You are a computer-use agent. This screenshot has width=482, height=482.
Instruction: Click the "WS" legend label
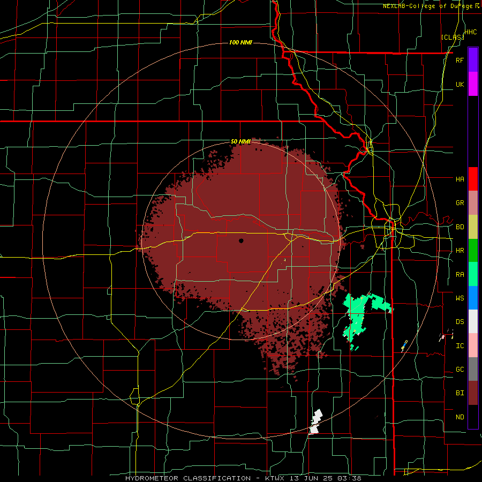460,298
